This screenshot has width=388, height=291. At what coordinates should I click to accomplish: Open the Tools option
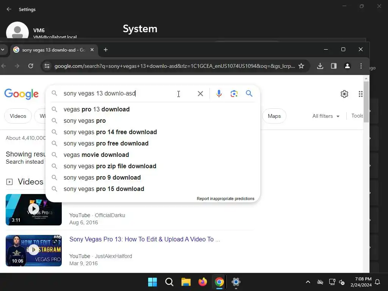click(x=357, y=116)
